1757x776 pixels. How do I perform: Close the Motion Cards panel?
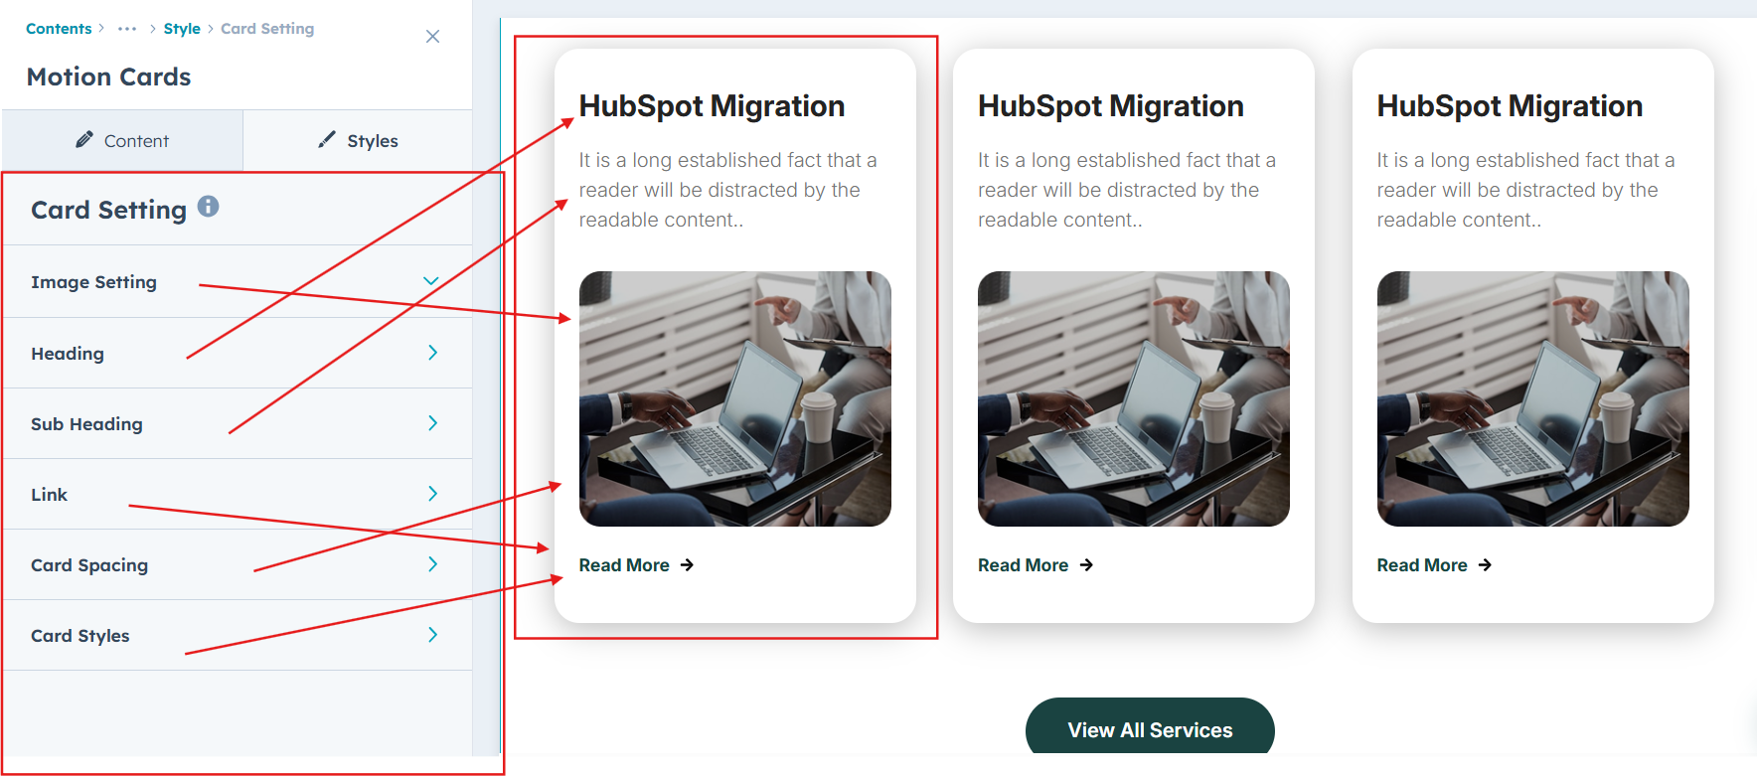pos(432,37)
